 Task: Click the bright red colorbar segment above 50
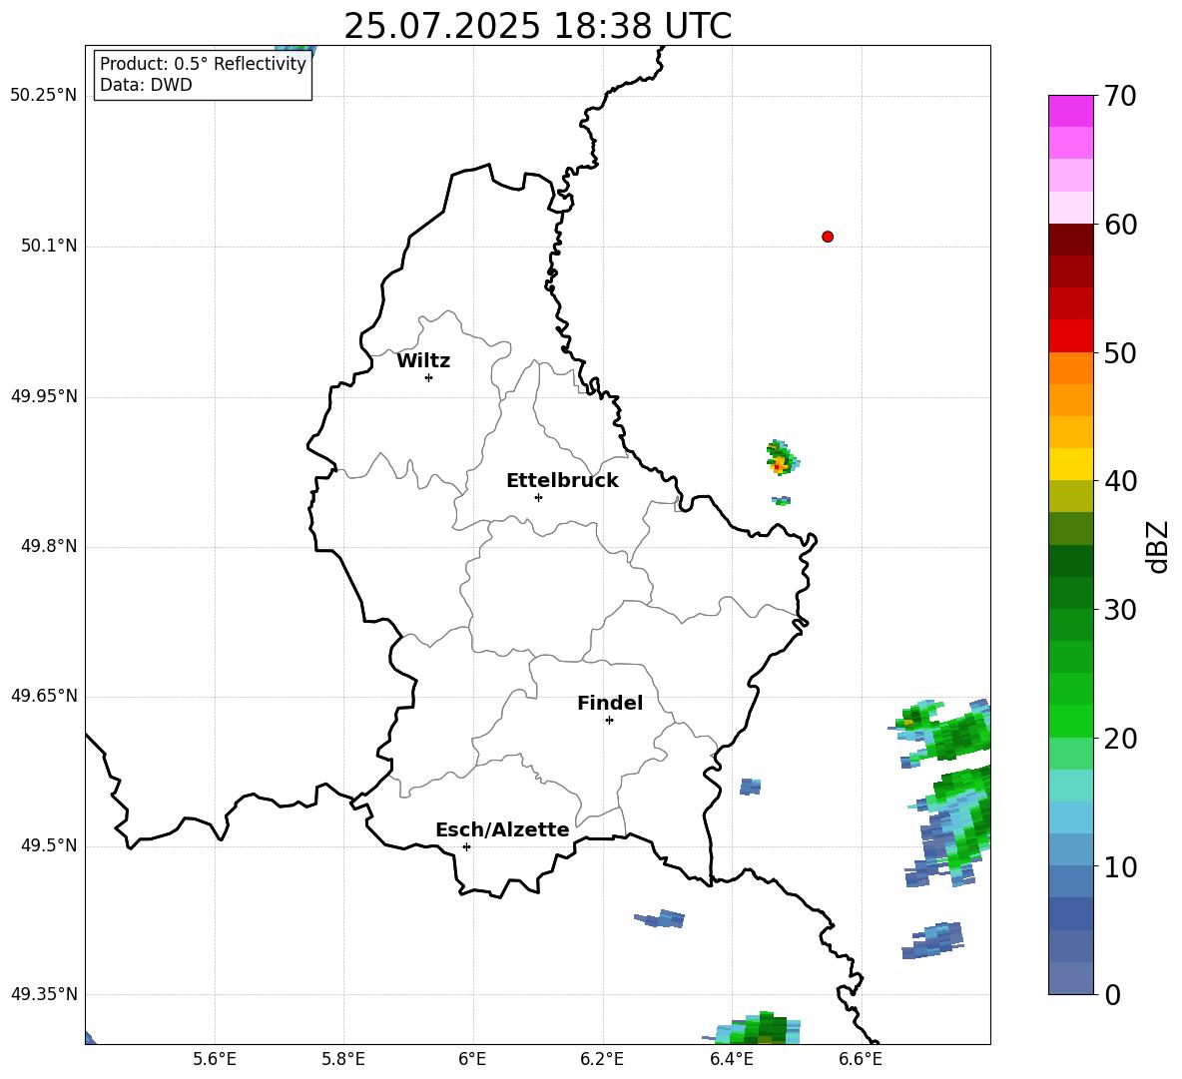pos(1070,336)
